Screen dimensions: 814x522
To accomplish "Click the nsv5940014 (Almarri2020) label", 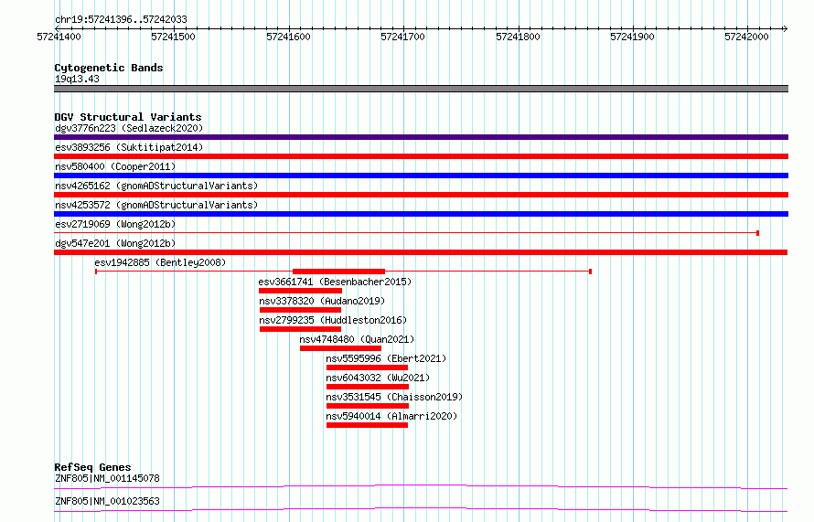I will tap(391, 416).
